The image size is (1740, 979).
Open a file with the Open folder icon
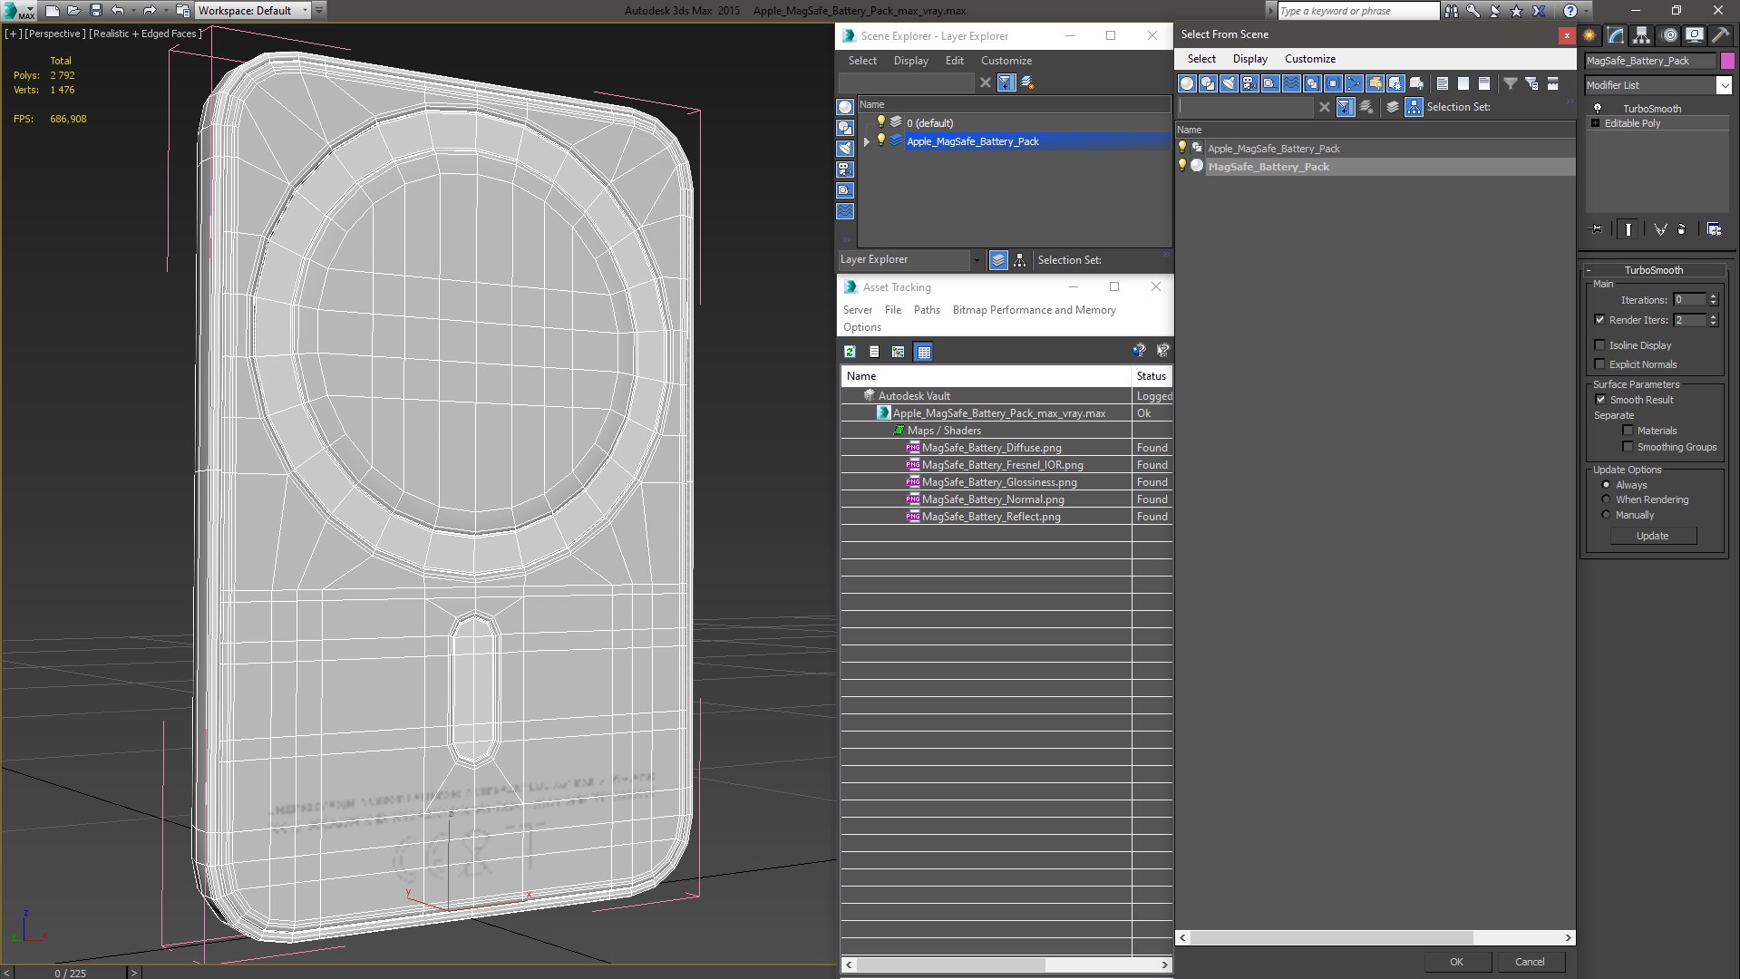pos(73,11)
